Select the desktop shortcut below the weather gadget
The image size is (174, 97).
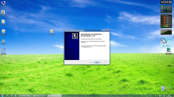pos(169,51)
